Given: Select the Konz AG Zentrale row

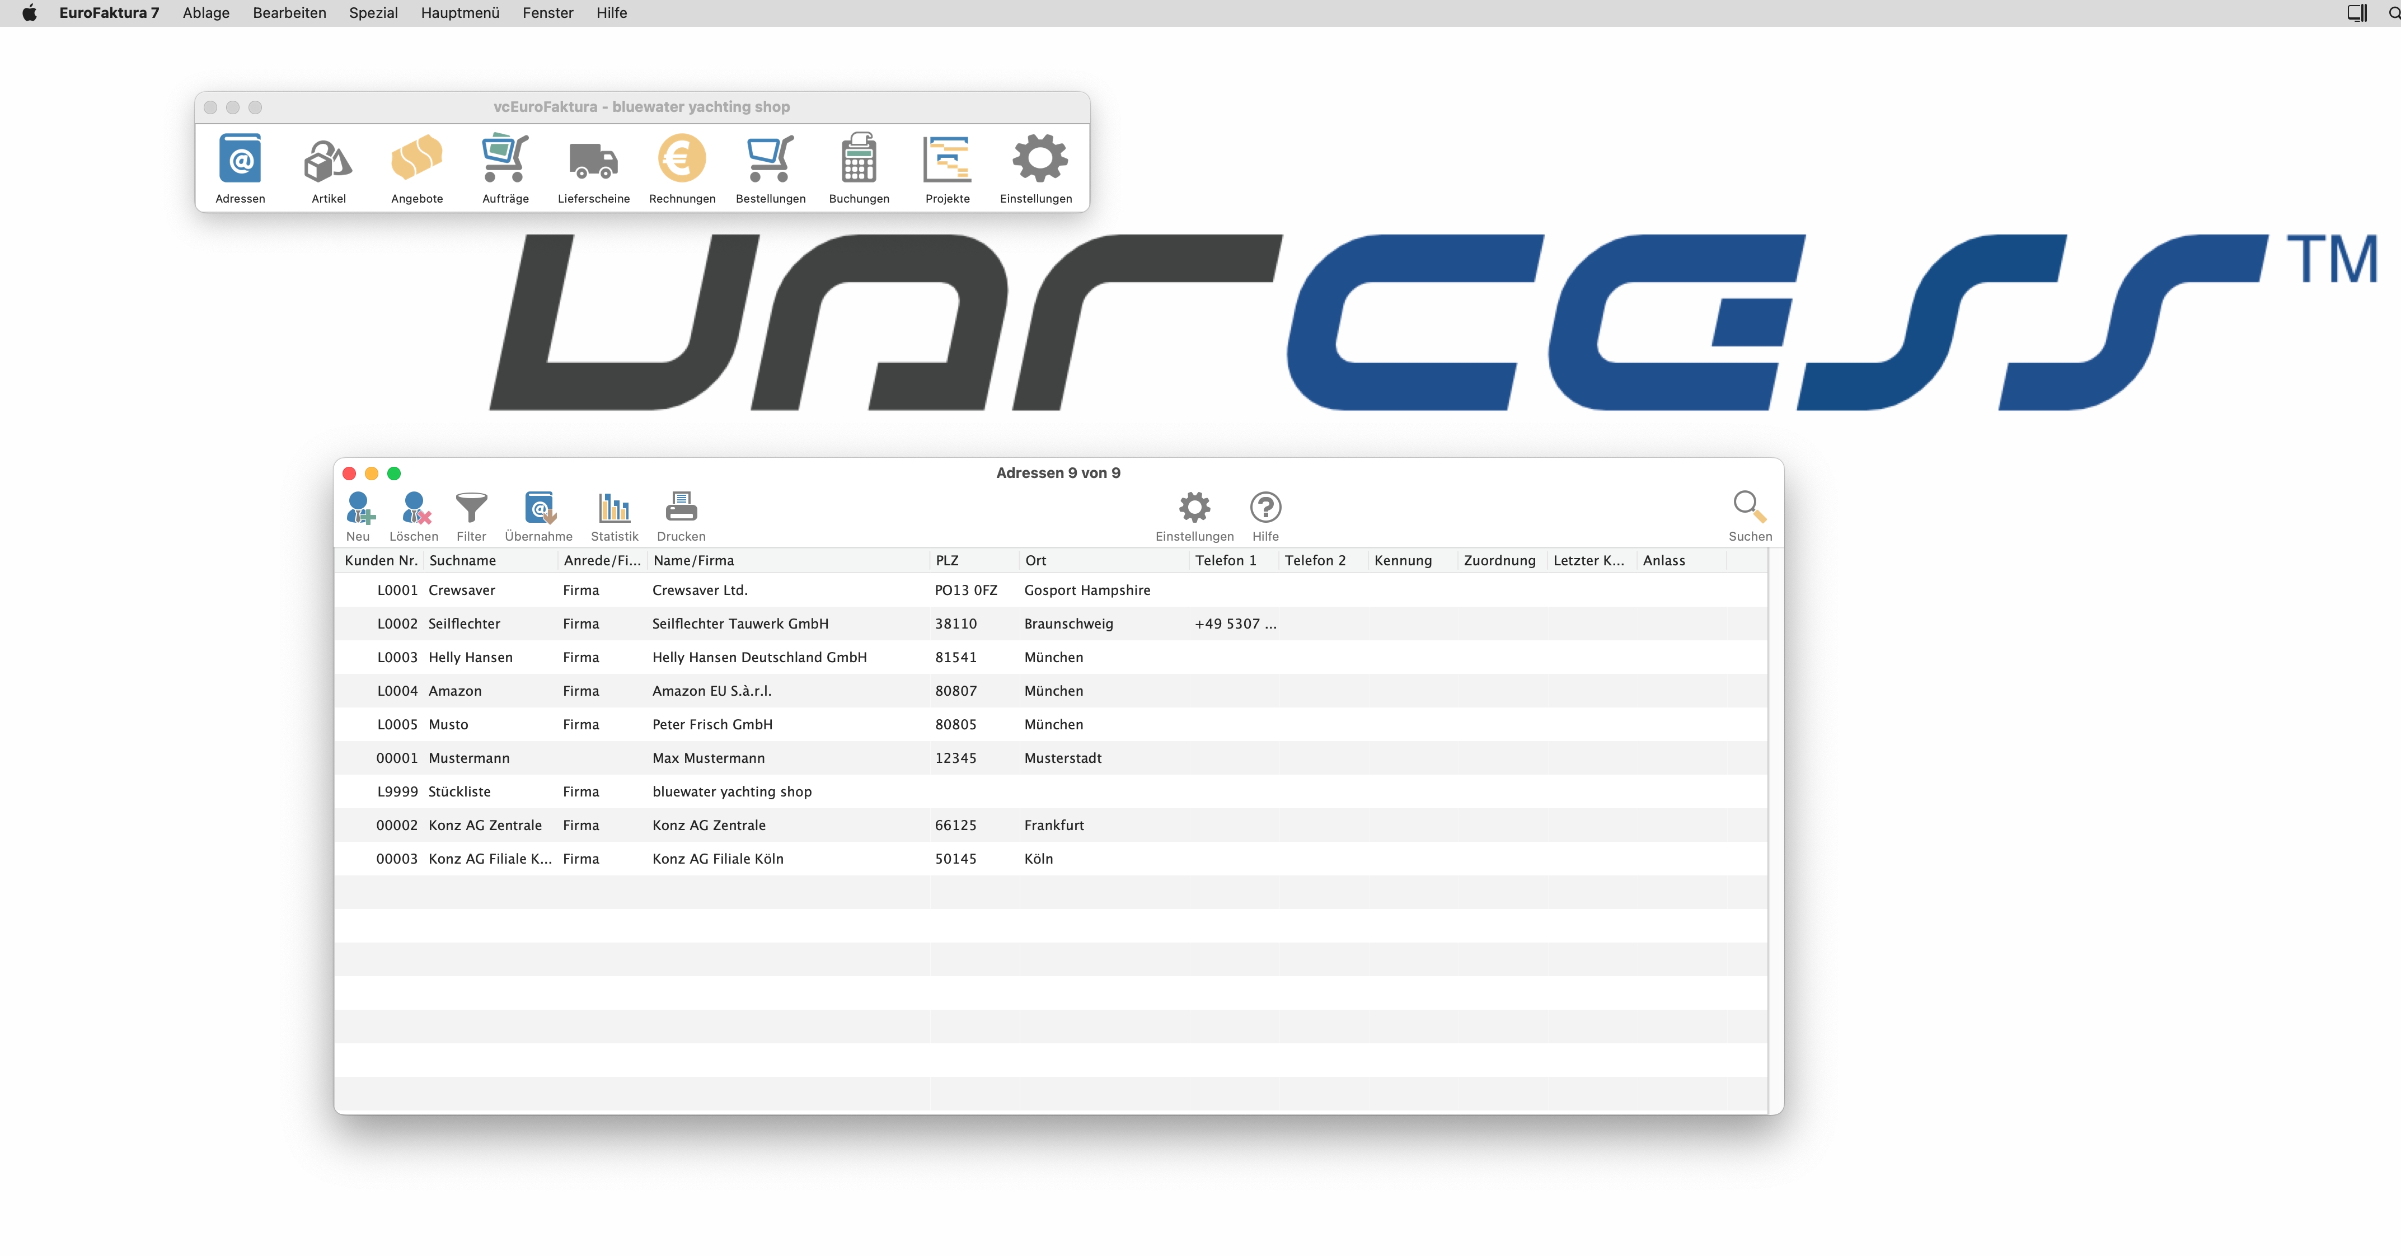Looking at the screenshot, I should click(x=709, y=825).
